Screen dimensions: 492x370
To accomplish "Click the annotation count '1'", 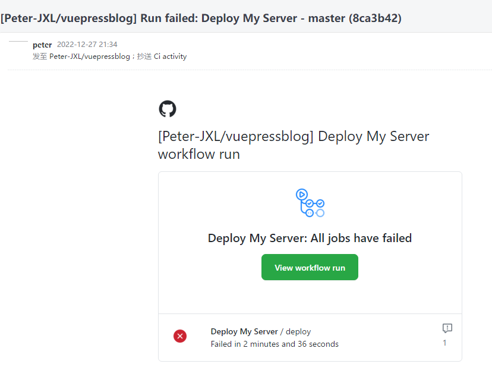I will point(444,343).
